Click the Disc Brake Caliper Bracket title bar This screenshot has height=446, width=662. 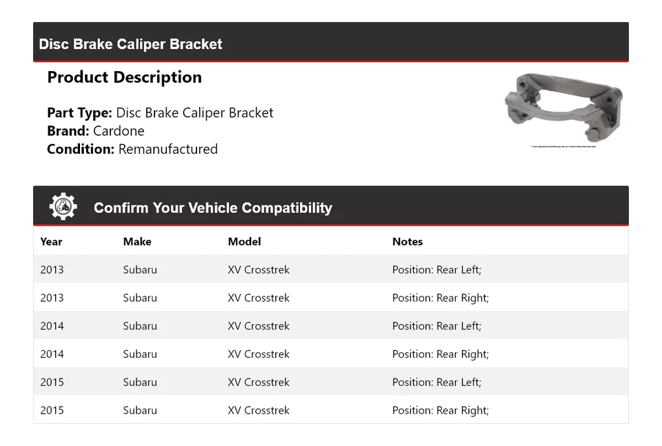(130, 44)
